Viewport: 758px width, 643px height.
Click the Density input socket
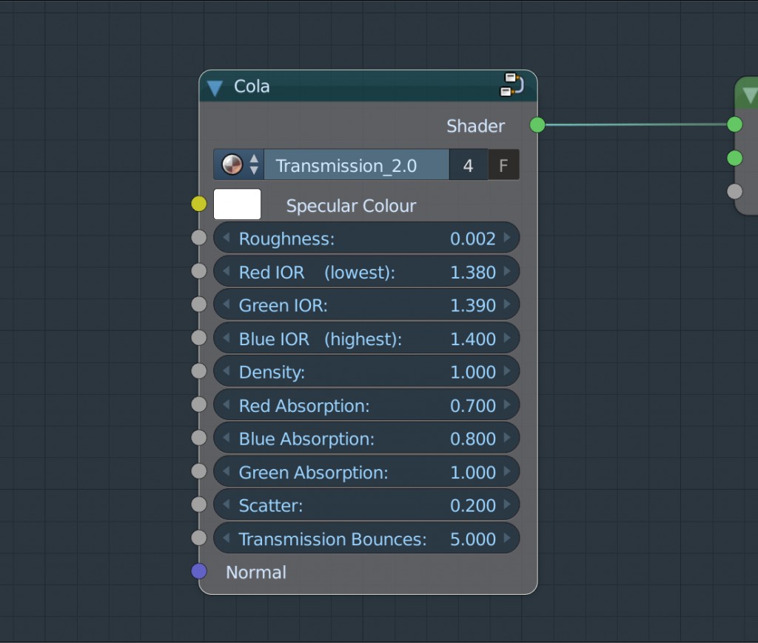[x=198, y=371]
